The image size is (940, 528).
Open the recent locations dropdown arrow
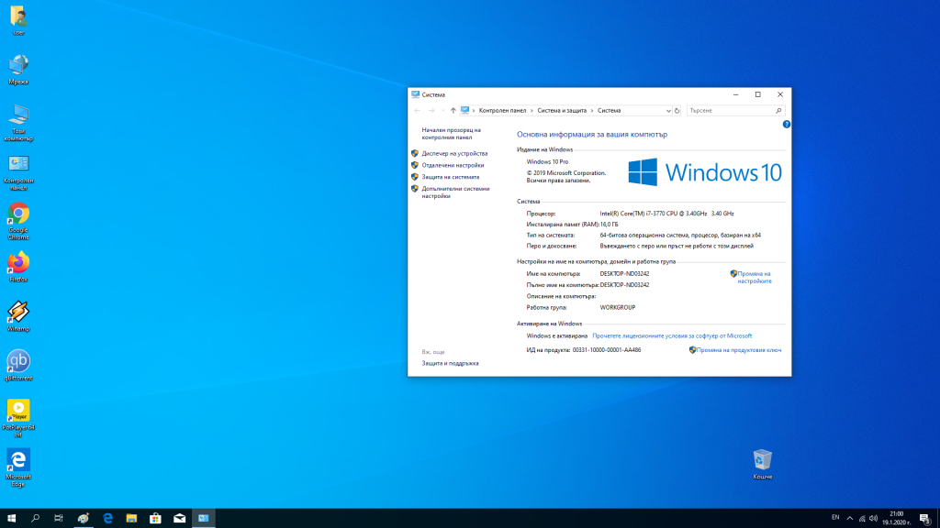(442, 110)
